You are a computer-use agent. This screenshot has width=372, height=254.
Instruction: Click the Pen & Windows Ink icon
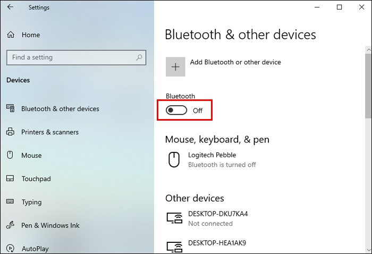(x=10, y=225)
